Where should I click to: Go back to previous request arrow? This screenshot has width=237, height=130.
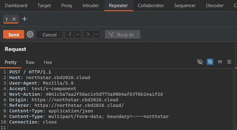coord(70,34)
